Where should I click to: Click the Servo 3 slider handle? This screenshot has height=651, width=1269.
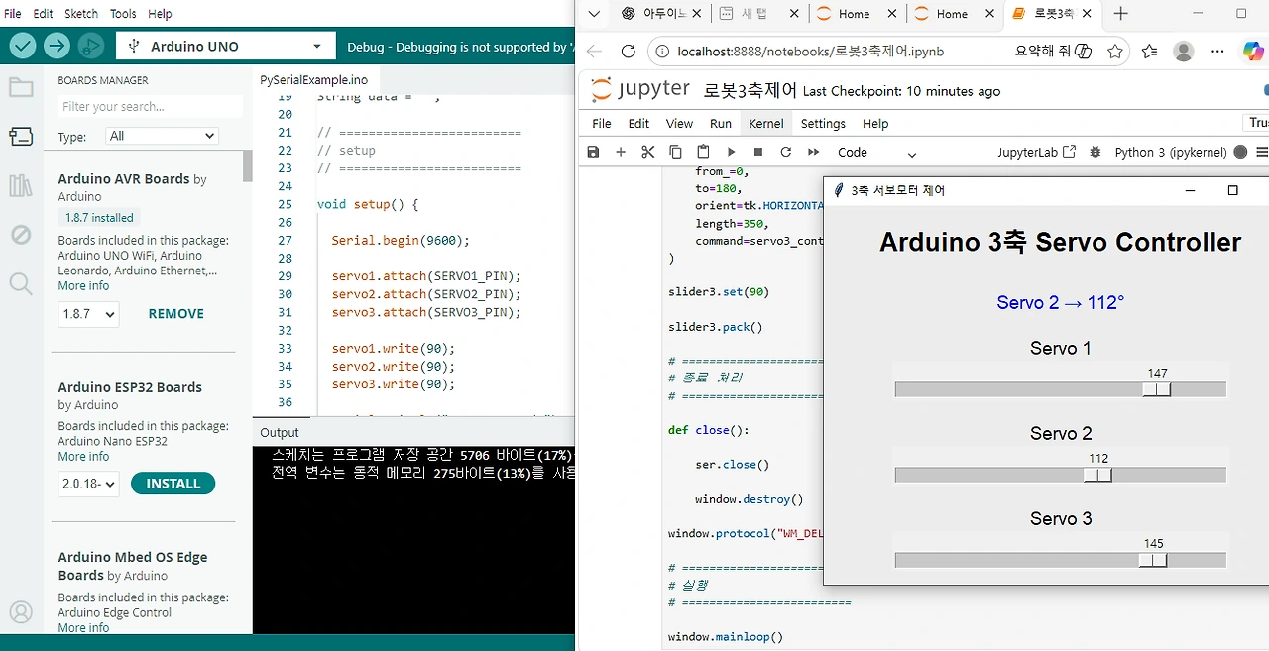click(x=1153, y=561)
